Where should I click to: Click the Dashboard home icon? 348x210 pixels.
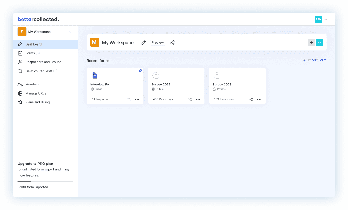pyautogui.click(x=20, y=44)
